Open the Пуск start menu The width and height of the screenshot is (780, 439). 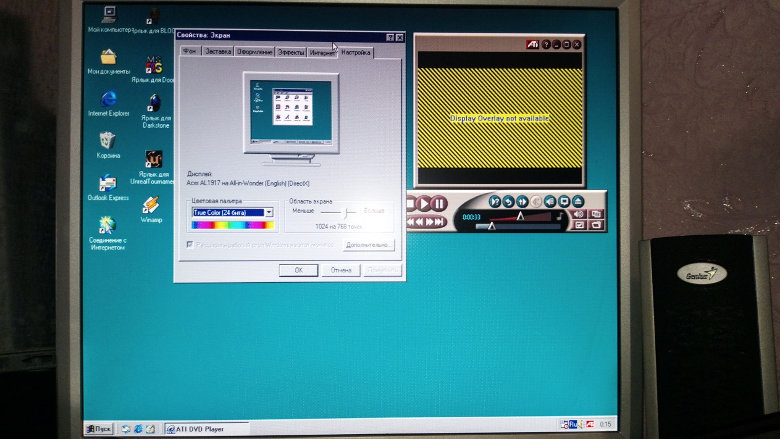(99, 428)
